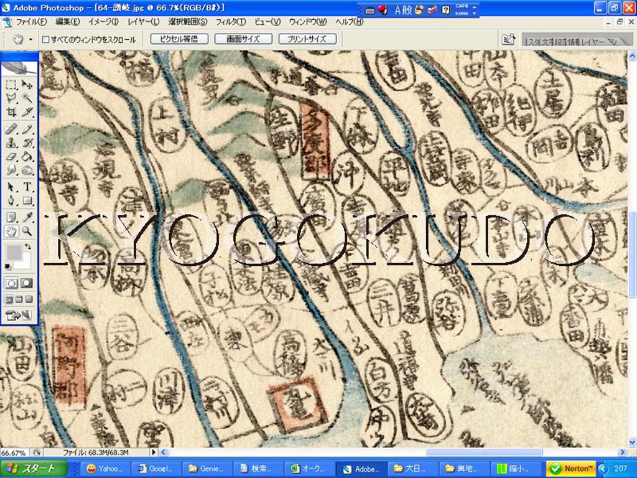Select the Hand tool in the toolbox
Screen dimensions: 637x478
[x=11, y=232]
